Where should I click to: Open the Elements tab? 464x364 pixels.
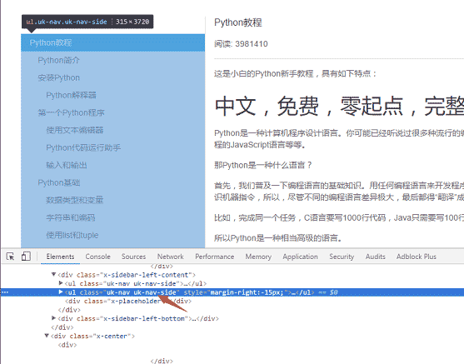[x=60, y=257]
